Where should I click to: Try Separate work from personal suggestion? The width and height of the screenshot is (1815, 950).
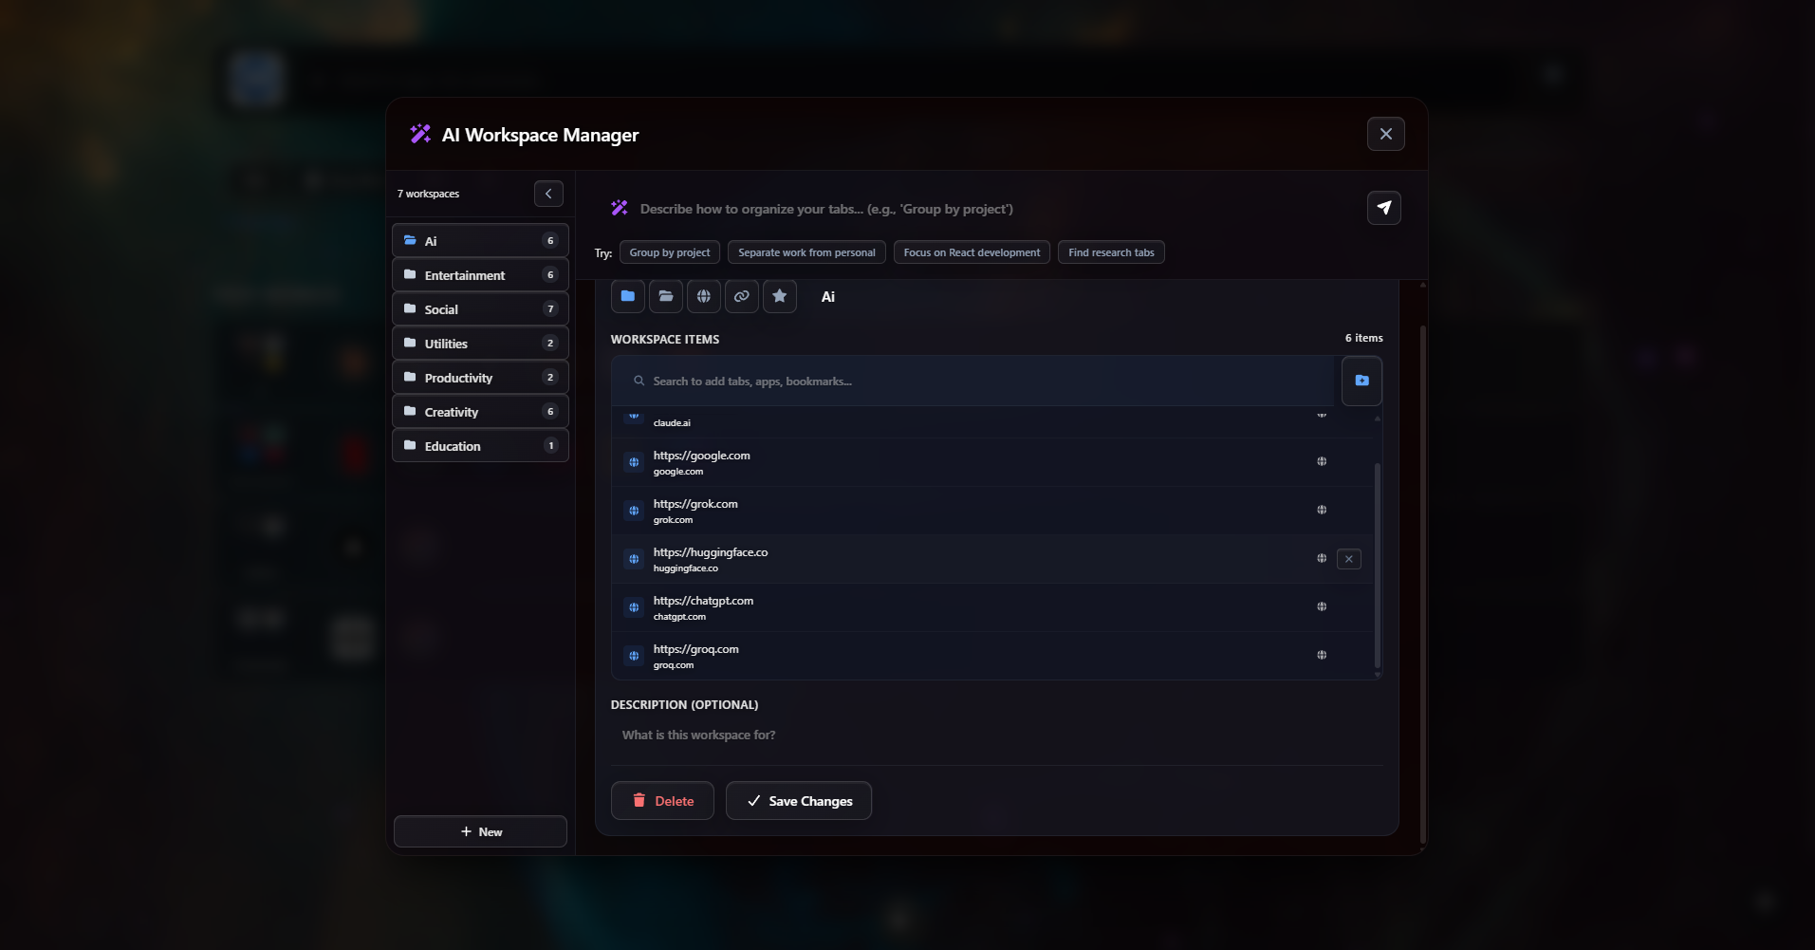tap(806, 252)
